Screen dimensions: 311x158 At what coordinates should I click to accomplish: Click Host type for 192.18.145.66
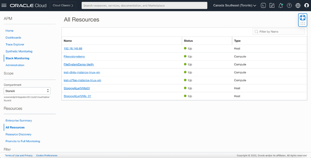pyautogui.click(x=237, y=48)
